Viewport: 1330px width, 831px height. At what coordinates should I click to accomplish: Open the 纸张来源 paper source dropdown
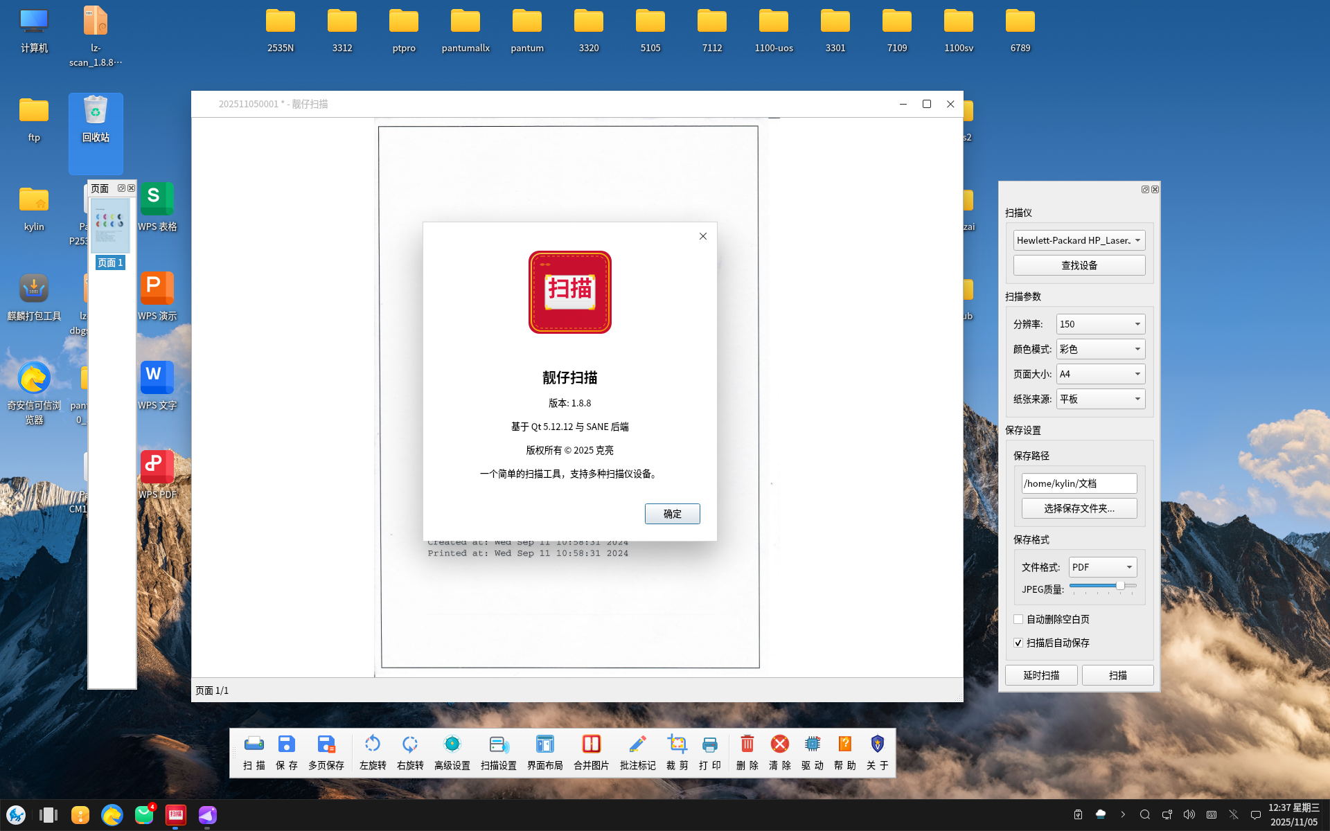tap(1101, 399)
